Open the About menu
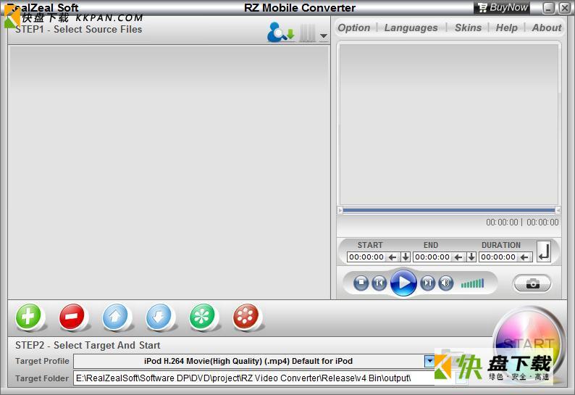 [x=547, y=28]
